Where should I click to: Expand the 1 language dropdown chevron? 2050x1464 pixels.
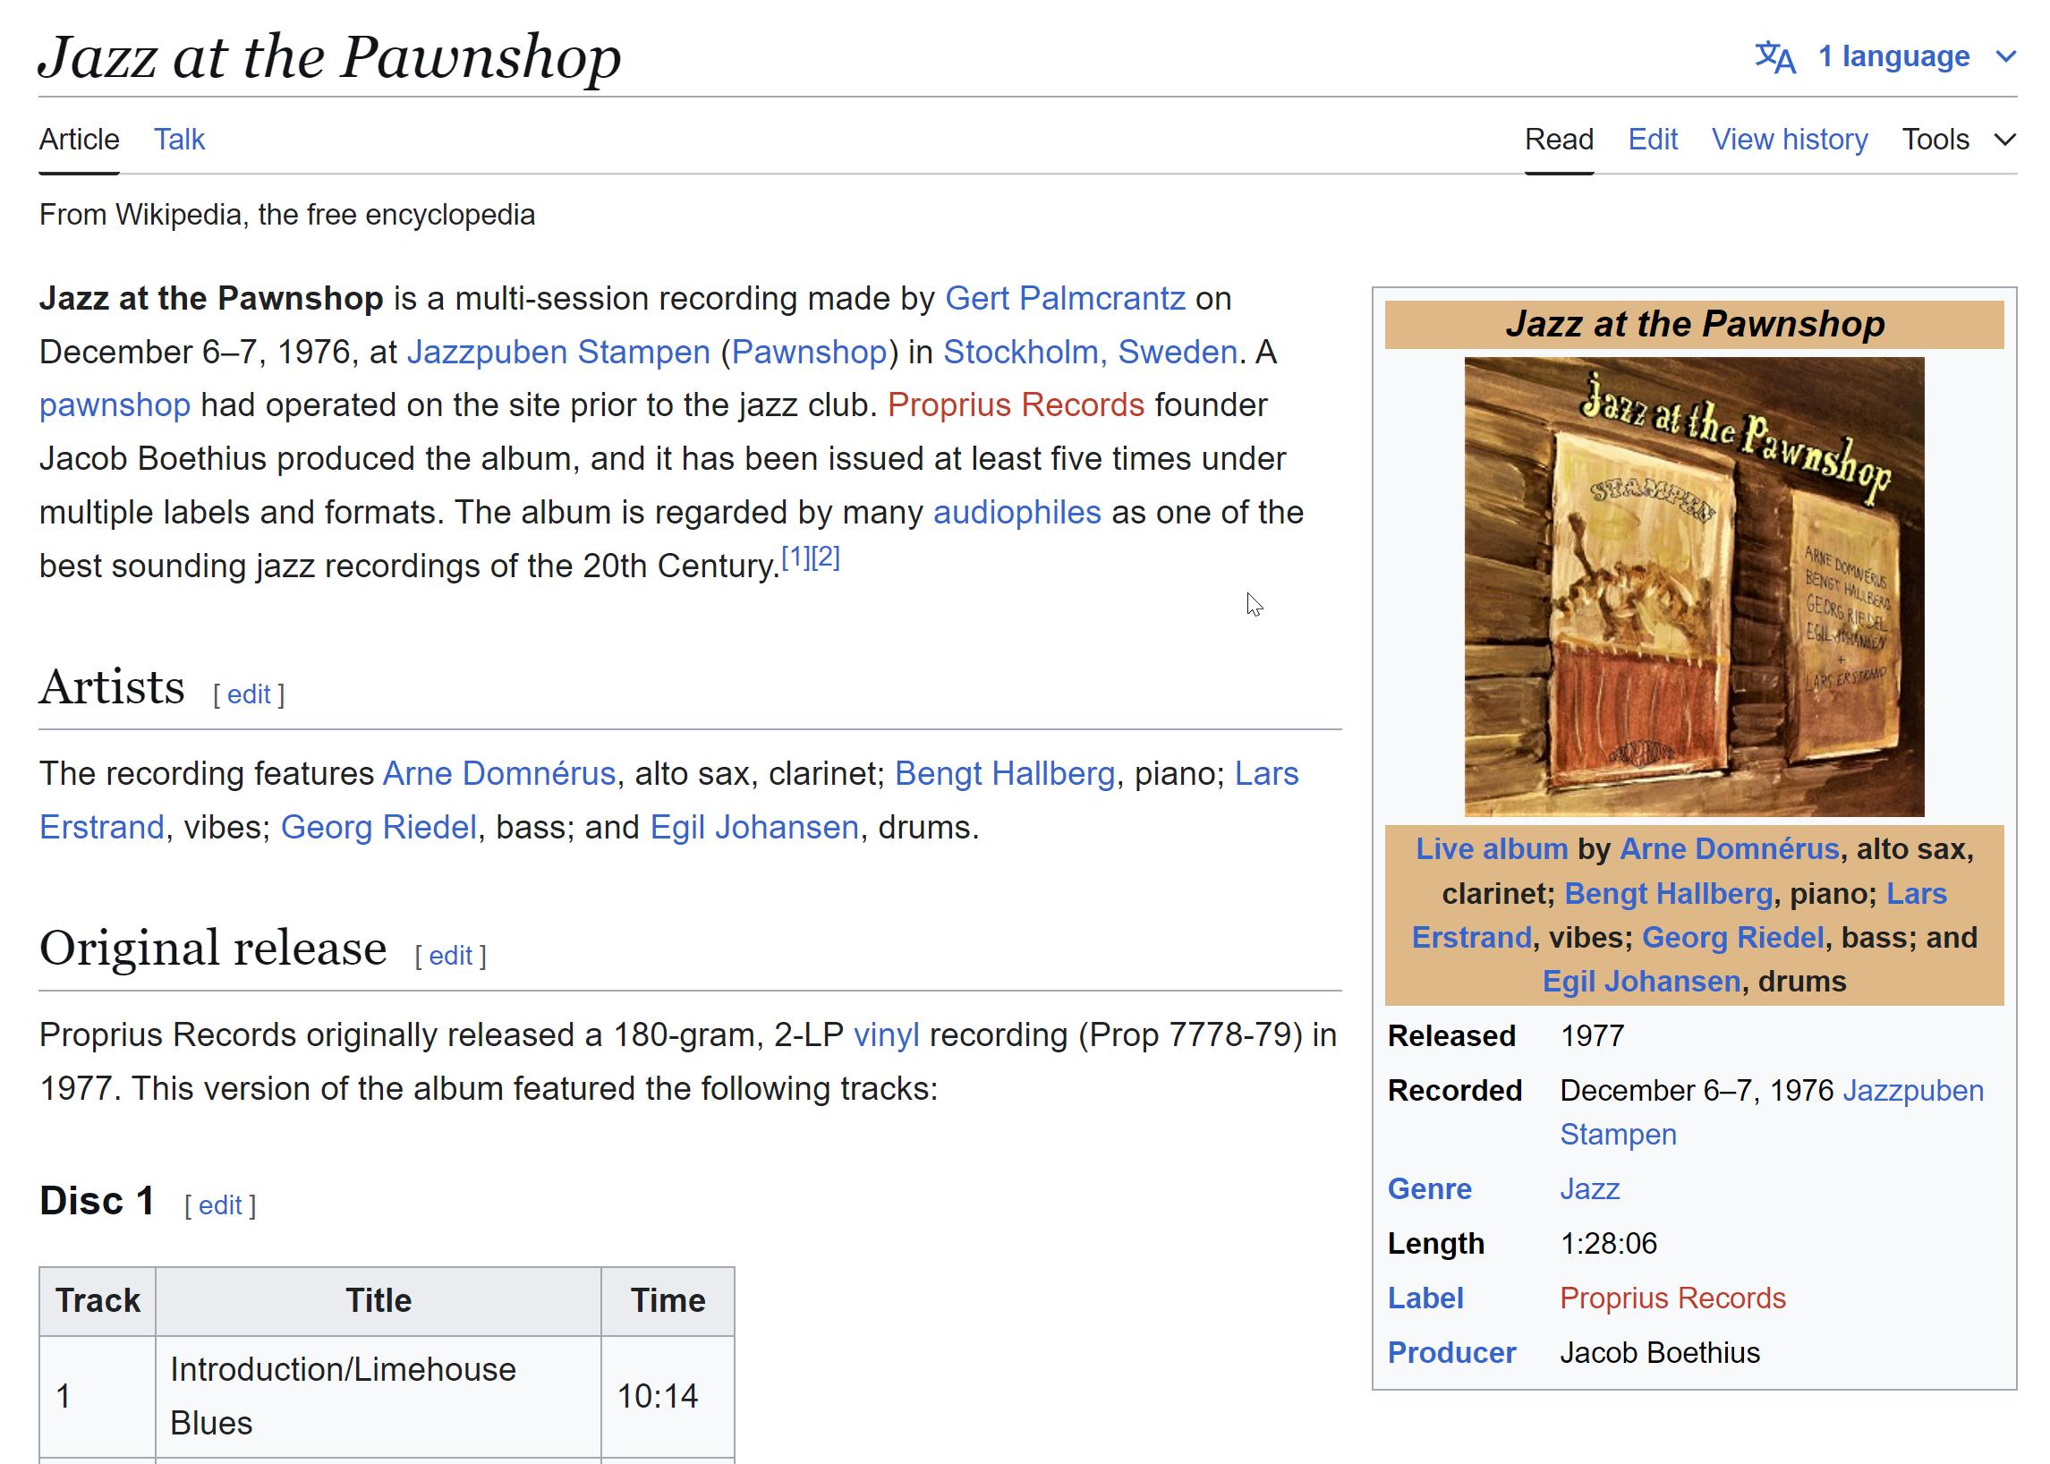click(2006, 56)
